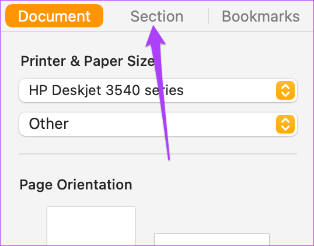The image size is (314, 246).
Task: Click the purple arrow's head below Section
Action: tap(155, 36)
